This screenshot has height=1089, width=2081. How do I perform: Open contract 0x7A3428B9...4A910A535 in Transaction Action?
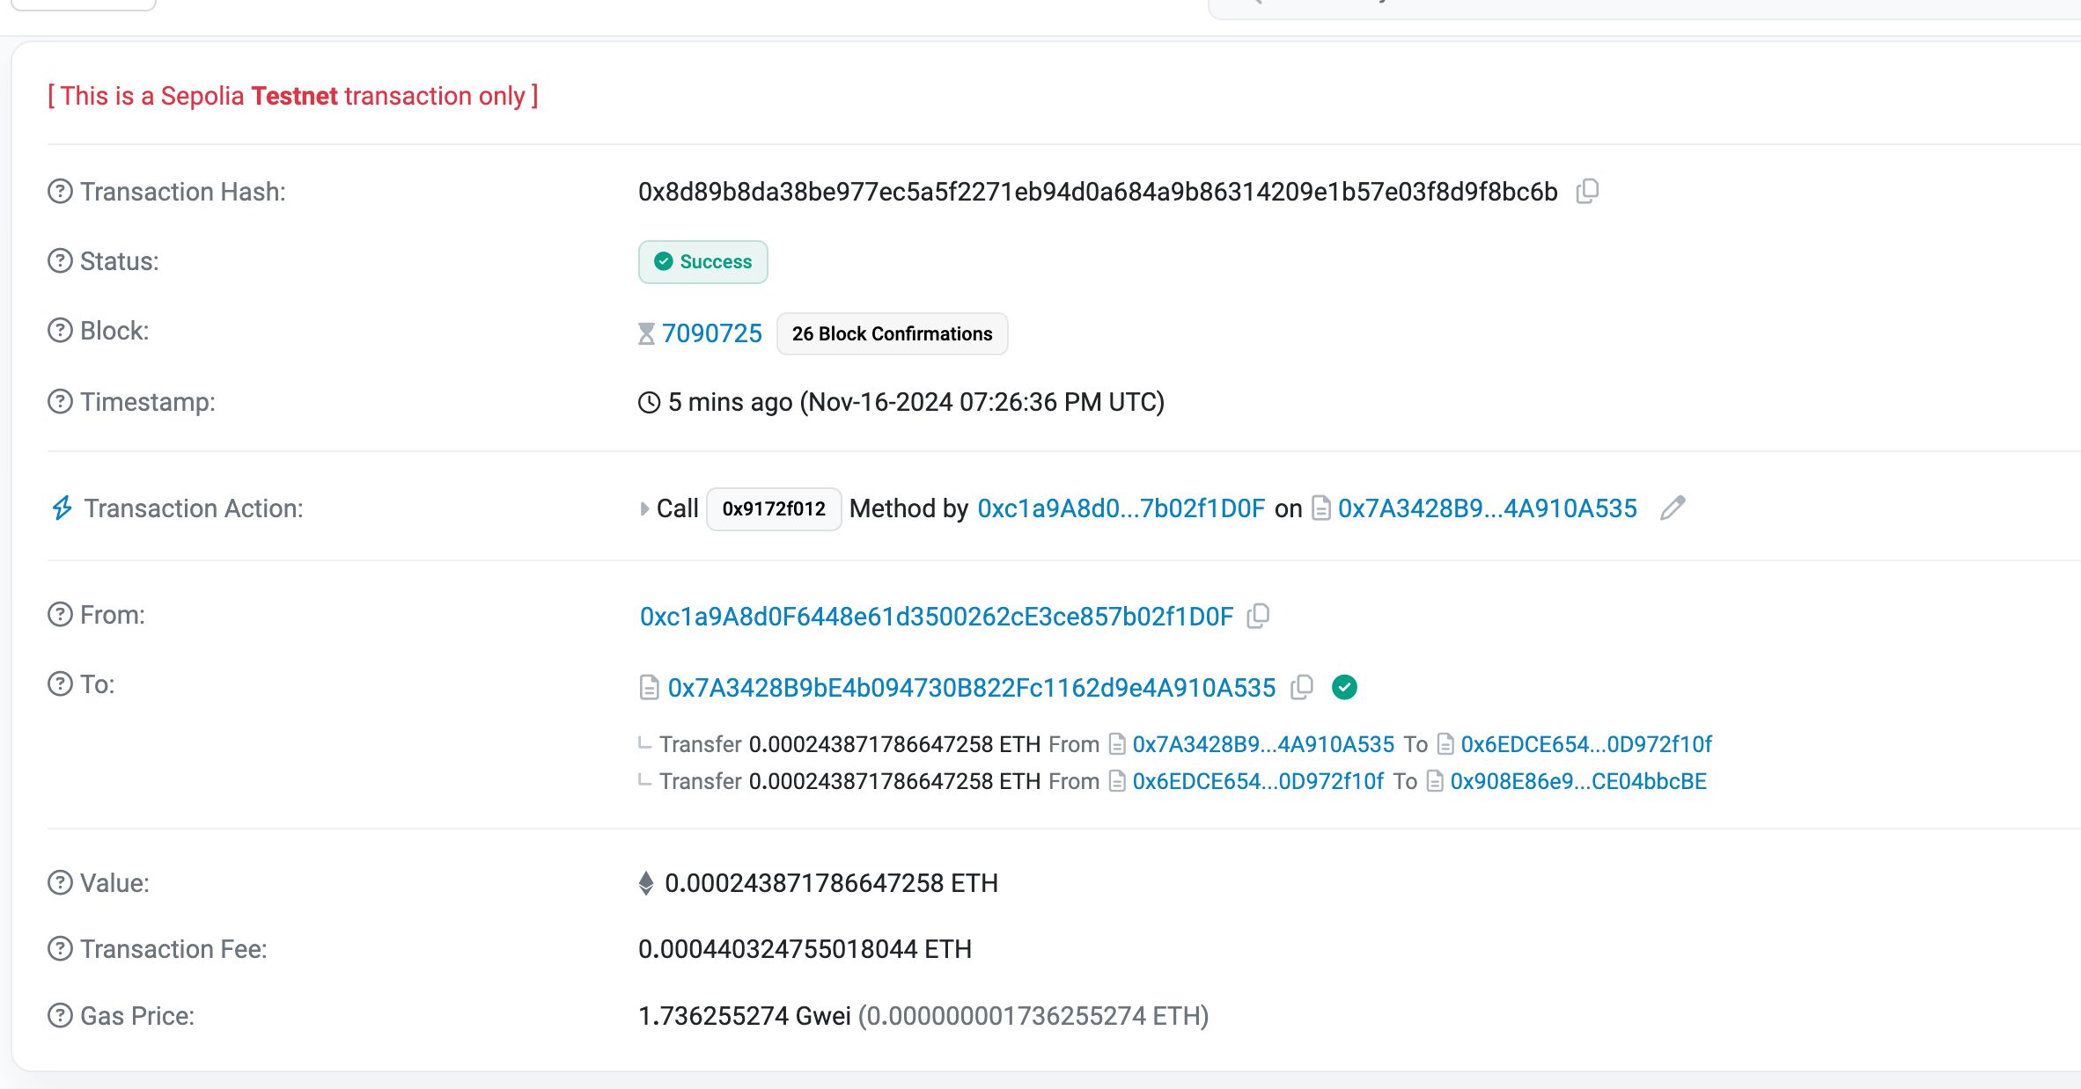(x=1488, y=508)
